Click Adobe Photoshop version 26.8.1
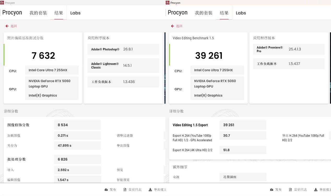 click(128, 49)
